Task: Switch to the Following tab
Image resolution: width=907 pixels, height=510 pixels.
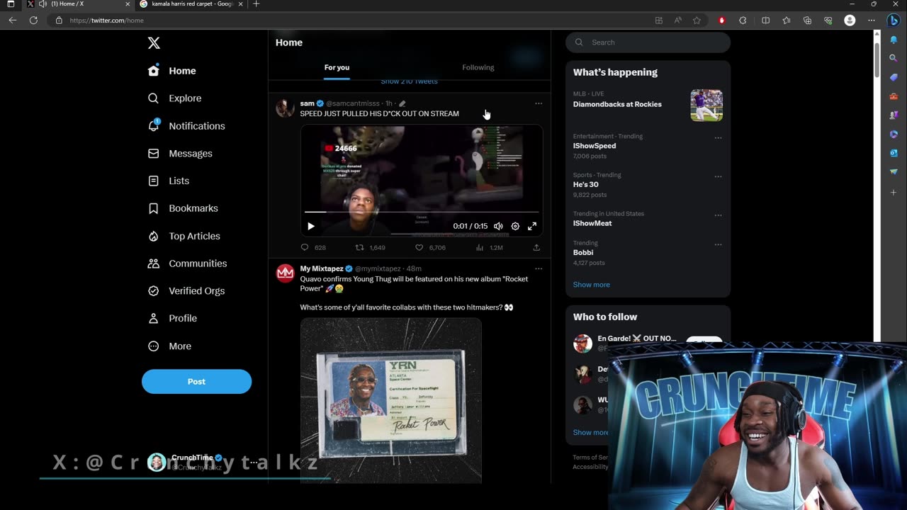Action: click(478, 67)
